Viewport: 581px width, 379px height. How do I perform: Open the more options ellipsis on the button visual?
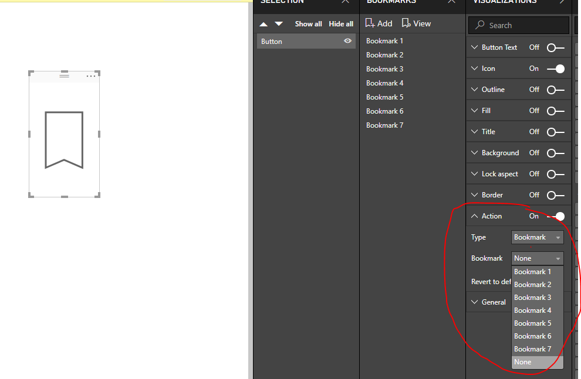(91, 76)
